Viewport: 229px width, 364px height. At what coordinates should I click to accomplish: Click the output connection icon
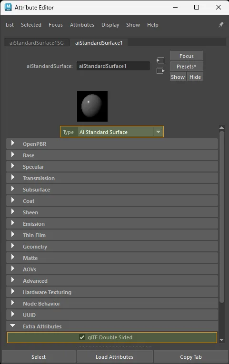click(x=160, y=71)
